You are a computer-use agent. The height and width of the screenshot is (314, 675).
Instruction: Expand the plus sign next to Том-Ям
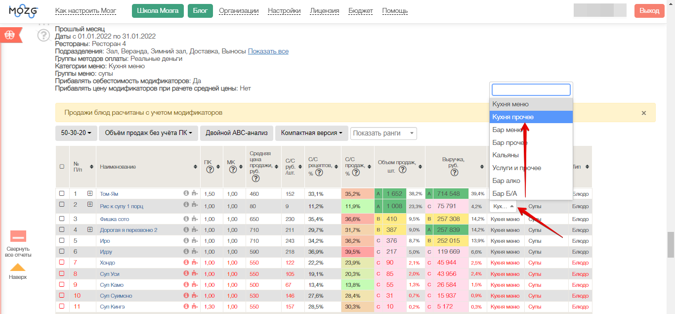pos(90,194)
